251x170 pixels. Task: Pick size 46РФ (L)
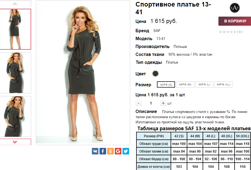coord(204,84)
